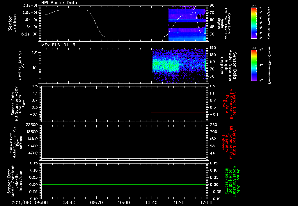Click the red 'MU Scanner Inh Raw Data' axis title
This screenshot has height=206, width=298.
[x=229, y=104]
